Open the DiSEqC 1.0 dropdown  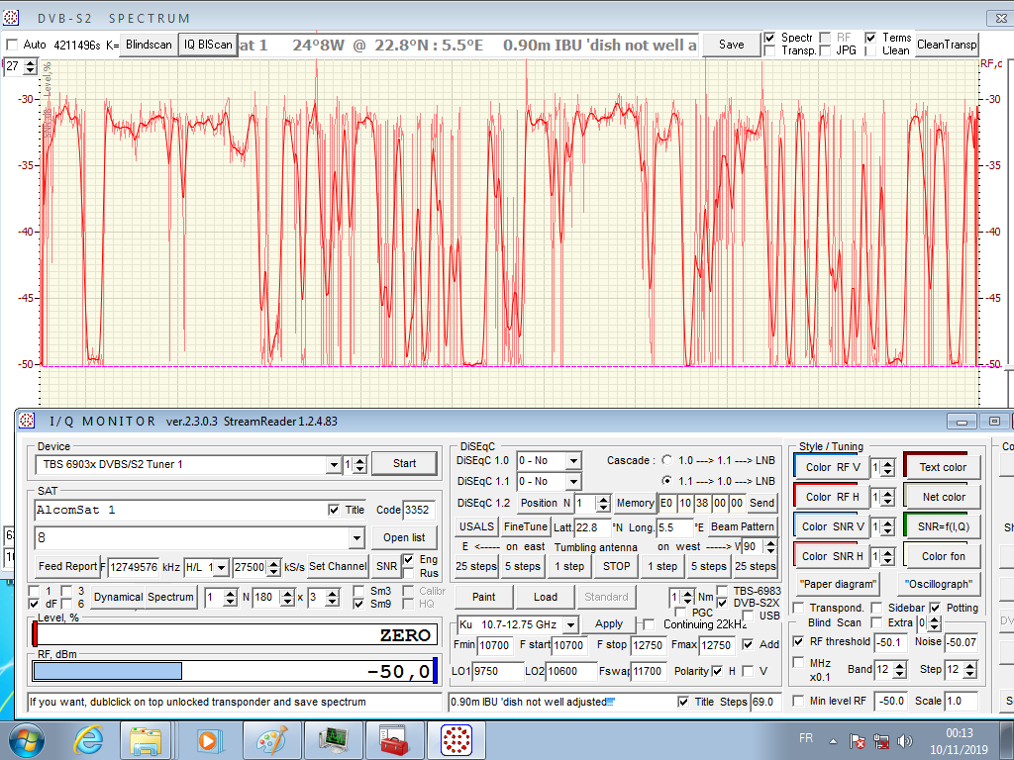pos(571,461)
